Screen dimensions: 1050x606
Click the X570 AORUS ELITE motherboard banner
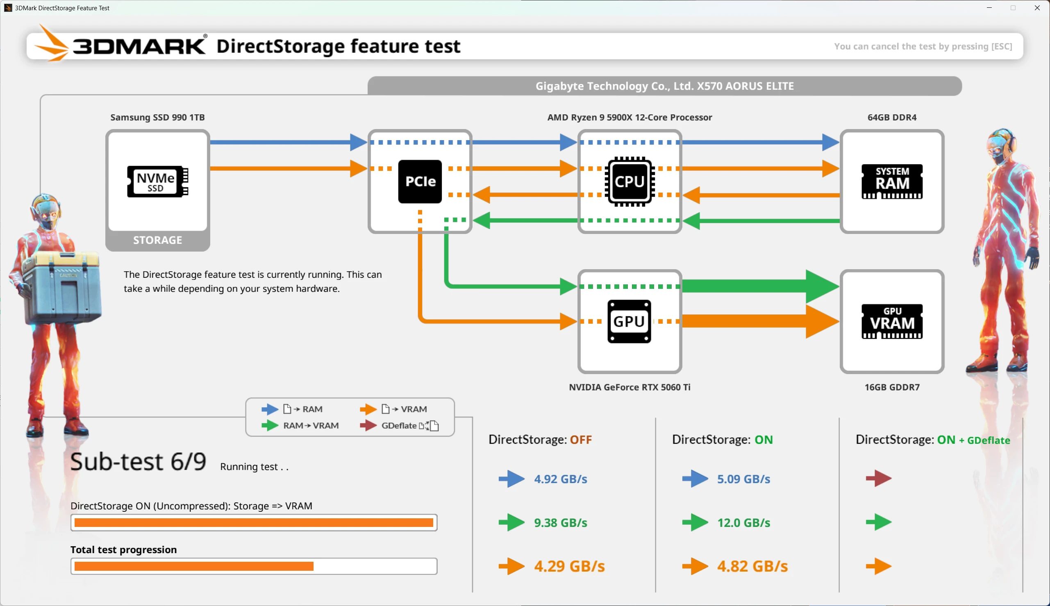tap(665, 86)
